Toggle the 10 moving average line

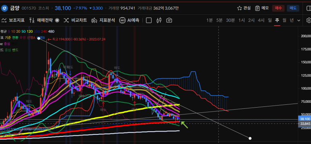click(13, 31)
